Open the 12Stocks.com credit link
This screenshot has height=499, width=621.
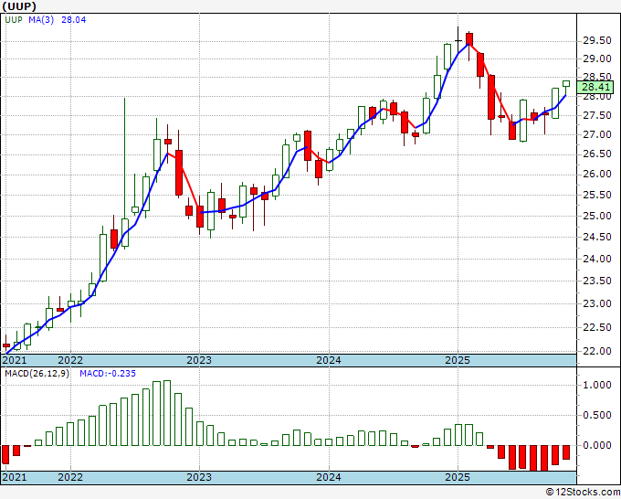(x=583, y=492)
